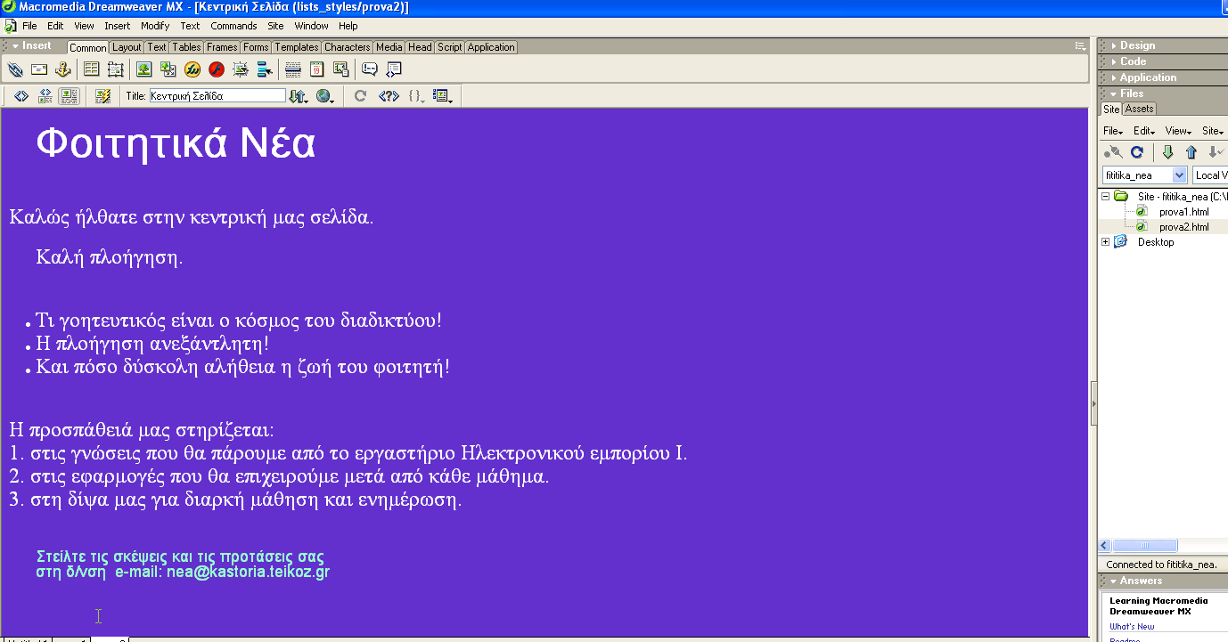1228x642 pixels.
Task: Select the Head tab in Insert bar
Action: 420,47
